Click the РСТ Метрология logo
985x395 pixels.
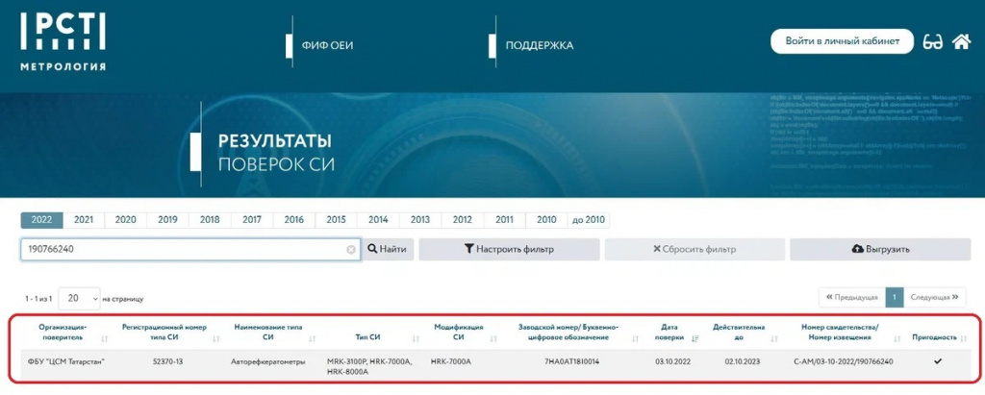(x=63, y=41)
